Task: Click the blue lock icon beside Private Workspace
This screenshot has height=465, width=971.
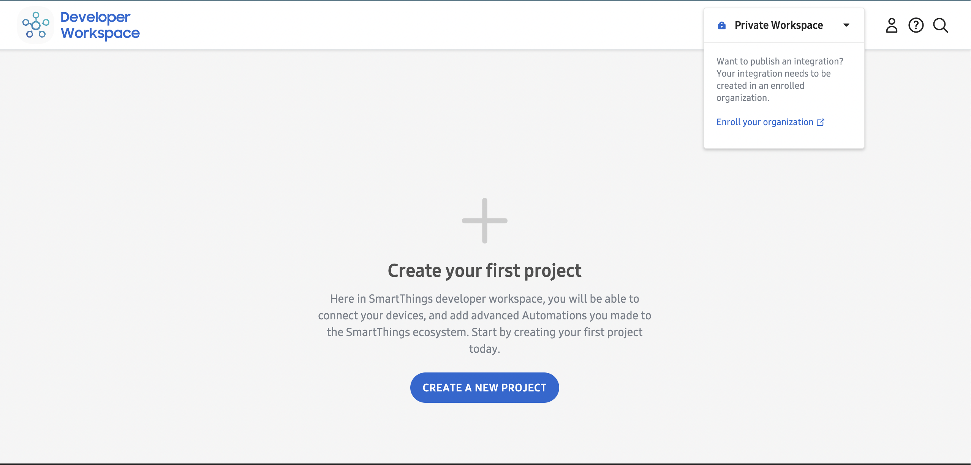Action: [722, 25]
